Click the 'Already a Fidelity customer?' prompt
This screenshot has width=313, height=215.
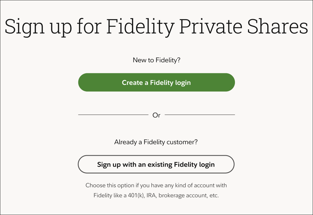point(156,142)
